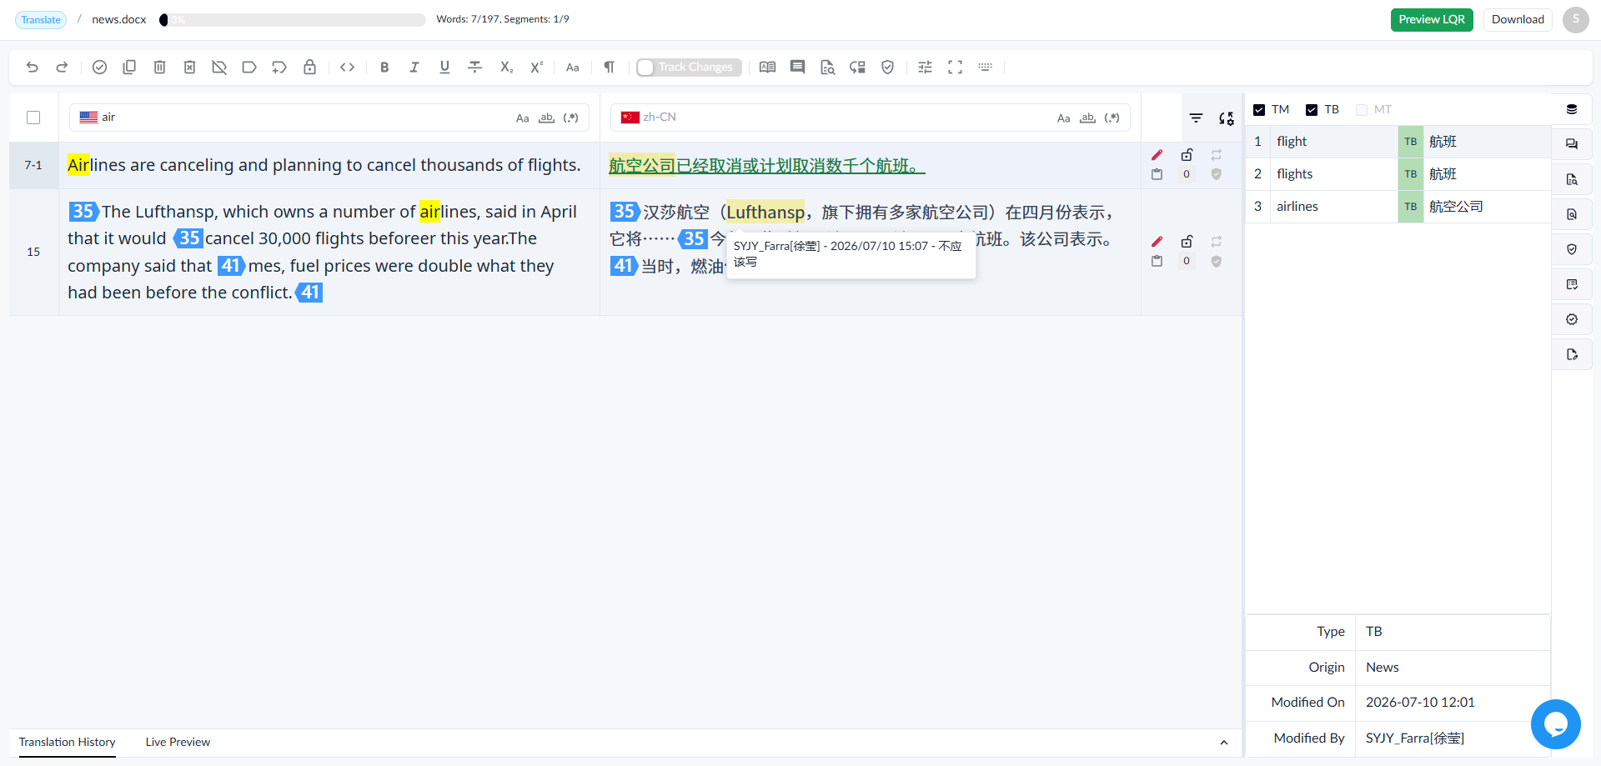Click the red pencil status on segment 15

coord(1157,242)
